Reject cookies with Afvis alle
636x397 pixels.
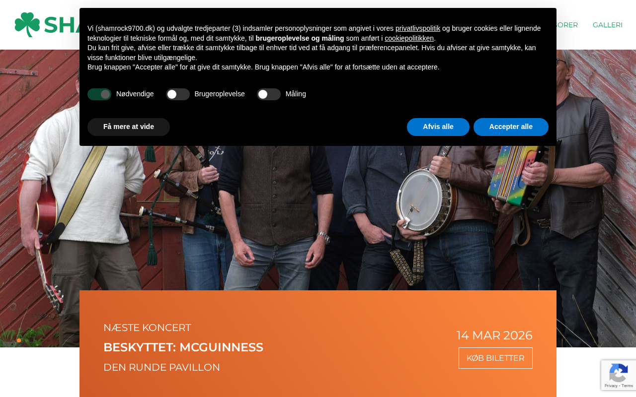click(x=438, y=127)
